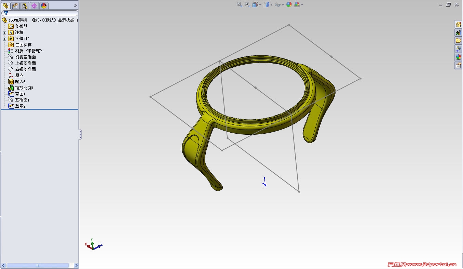Open the View Orientation dropdown arrow
The image size is (463, 269).
pyautogui.click(x=260, y=5)
